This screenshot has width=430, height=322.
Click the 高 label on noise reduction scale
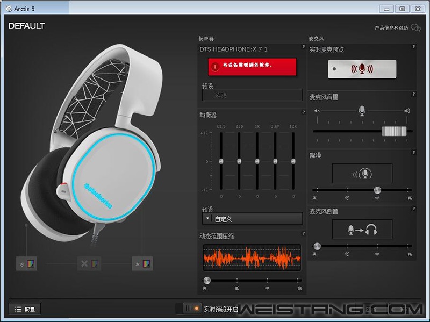click(x=410, y=198)
